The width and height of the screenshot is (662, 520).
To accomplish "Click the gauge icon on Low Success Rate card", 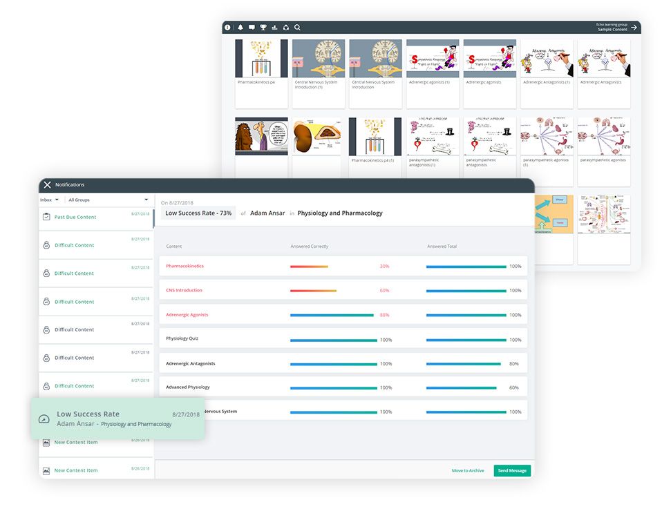I will (x=44, y=418).
